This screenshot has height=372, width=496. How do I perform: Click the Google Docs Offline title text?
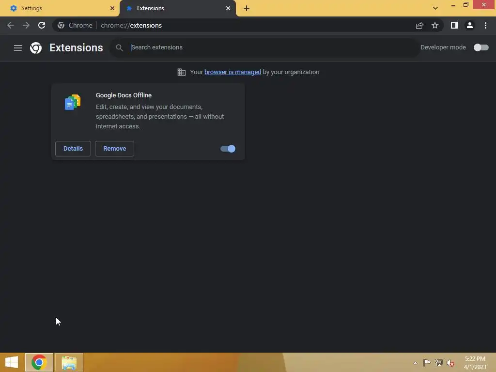point(124,95)
